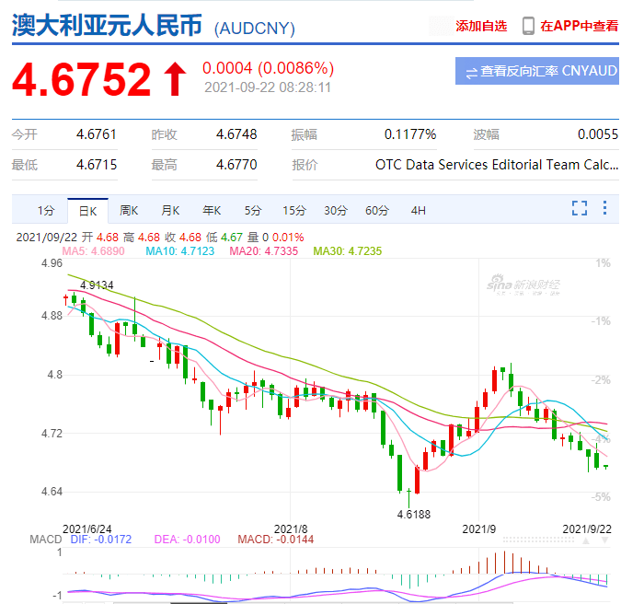Click the phone icon beside 在APP中查看
The width and height of the screenshot is (621, 604).
[x=528, y=26]
